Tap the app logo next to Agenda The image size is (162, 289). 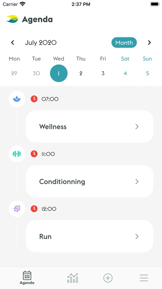point(12,19)
